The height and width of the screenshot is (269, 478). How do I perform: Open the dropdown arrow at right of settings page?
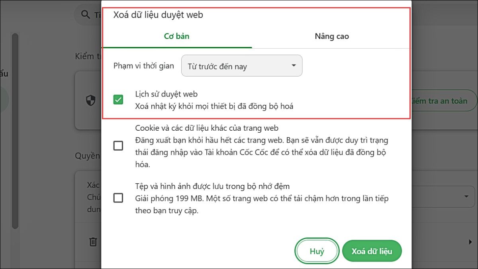tap(466, 196)
